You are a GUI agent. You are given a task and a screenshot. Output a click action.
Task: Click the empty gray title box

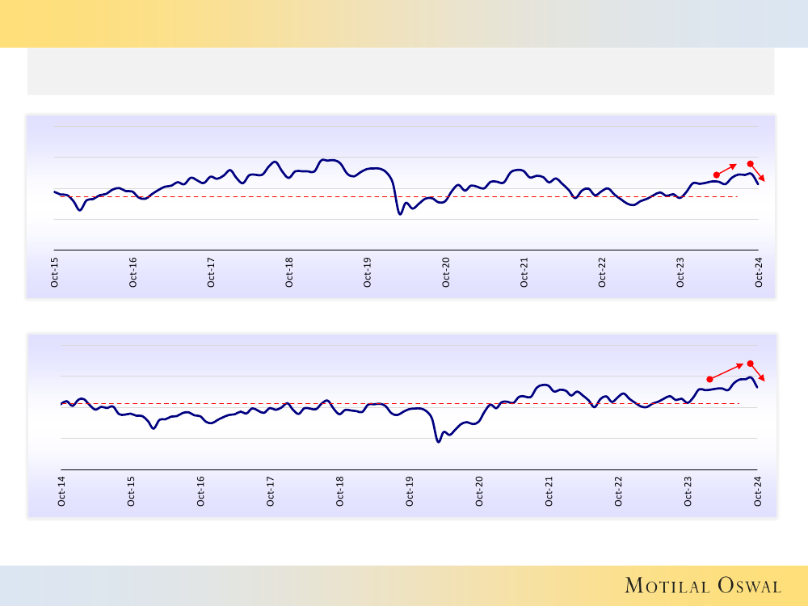(x=401, y=71)
